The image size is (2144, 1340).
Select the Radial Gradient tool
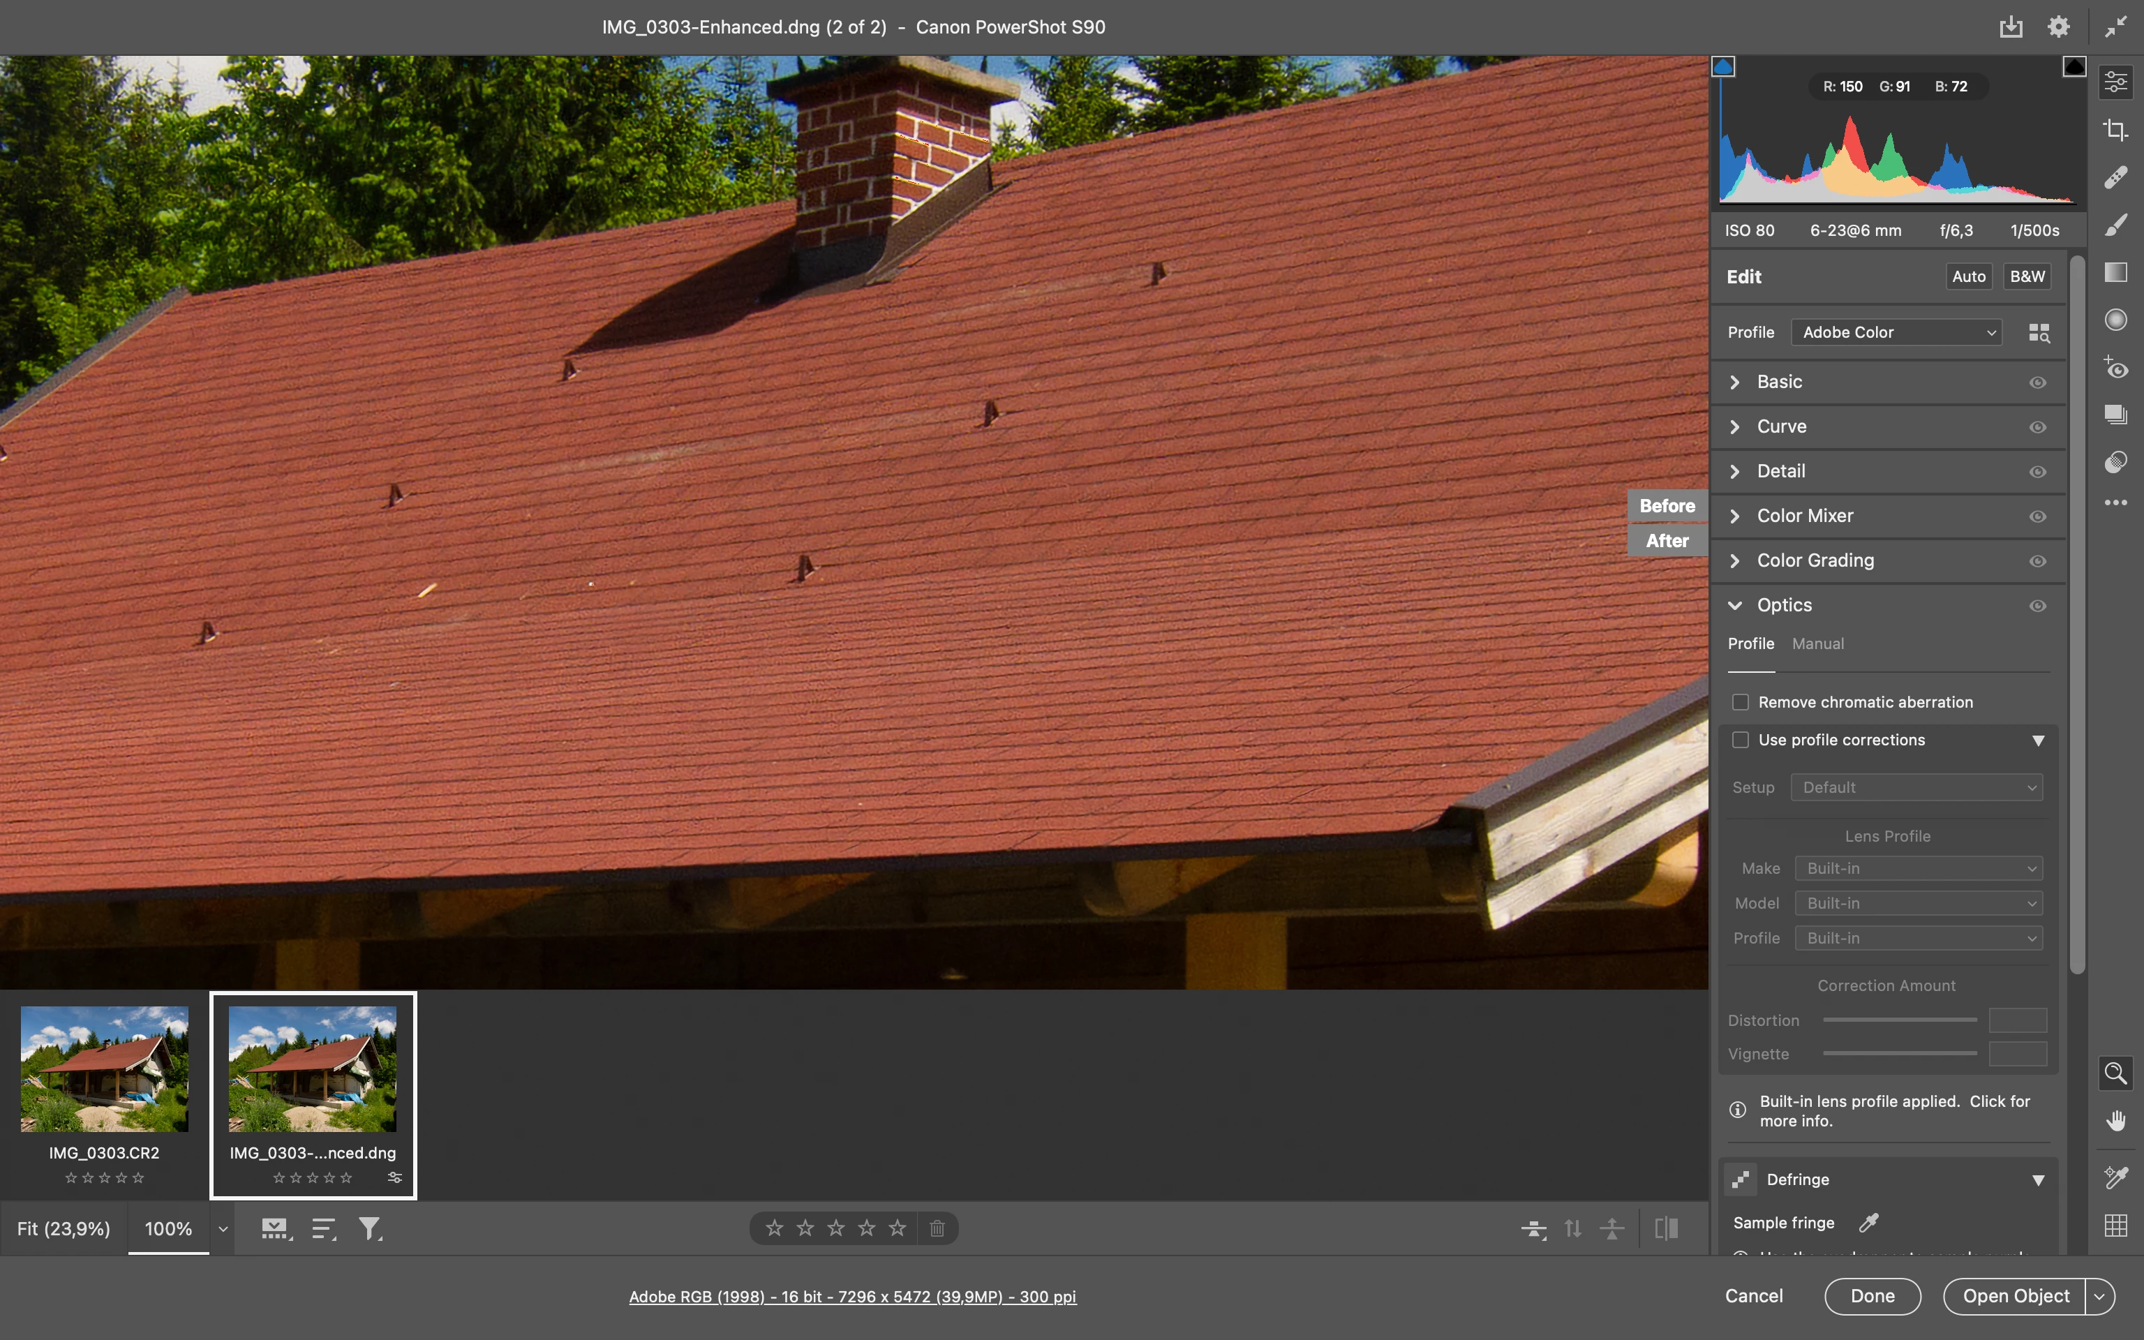click(x=2115, y=320)
